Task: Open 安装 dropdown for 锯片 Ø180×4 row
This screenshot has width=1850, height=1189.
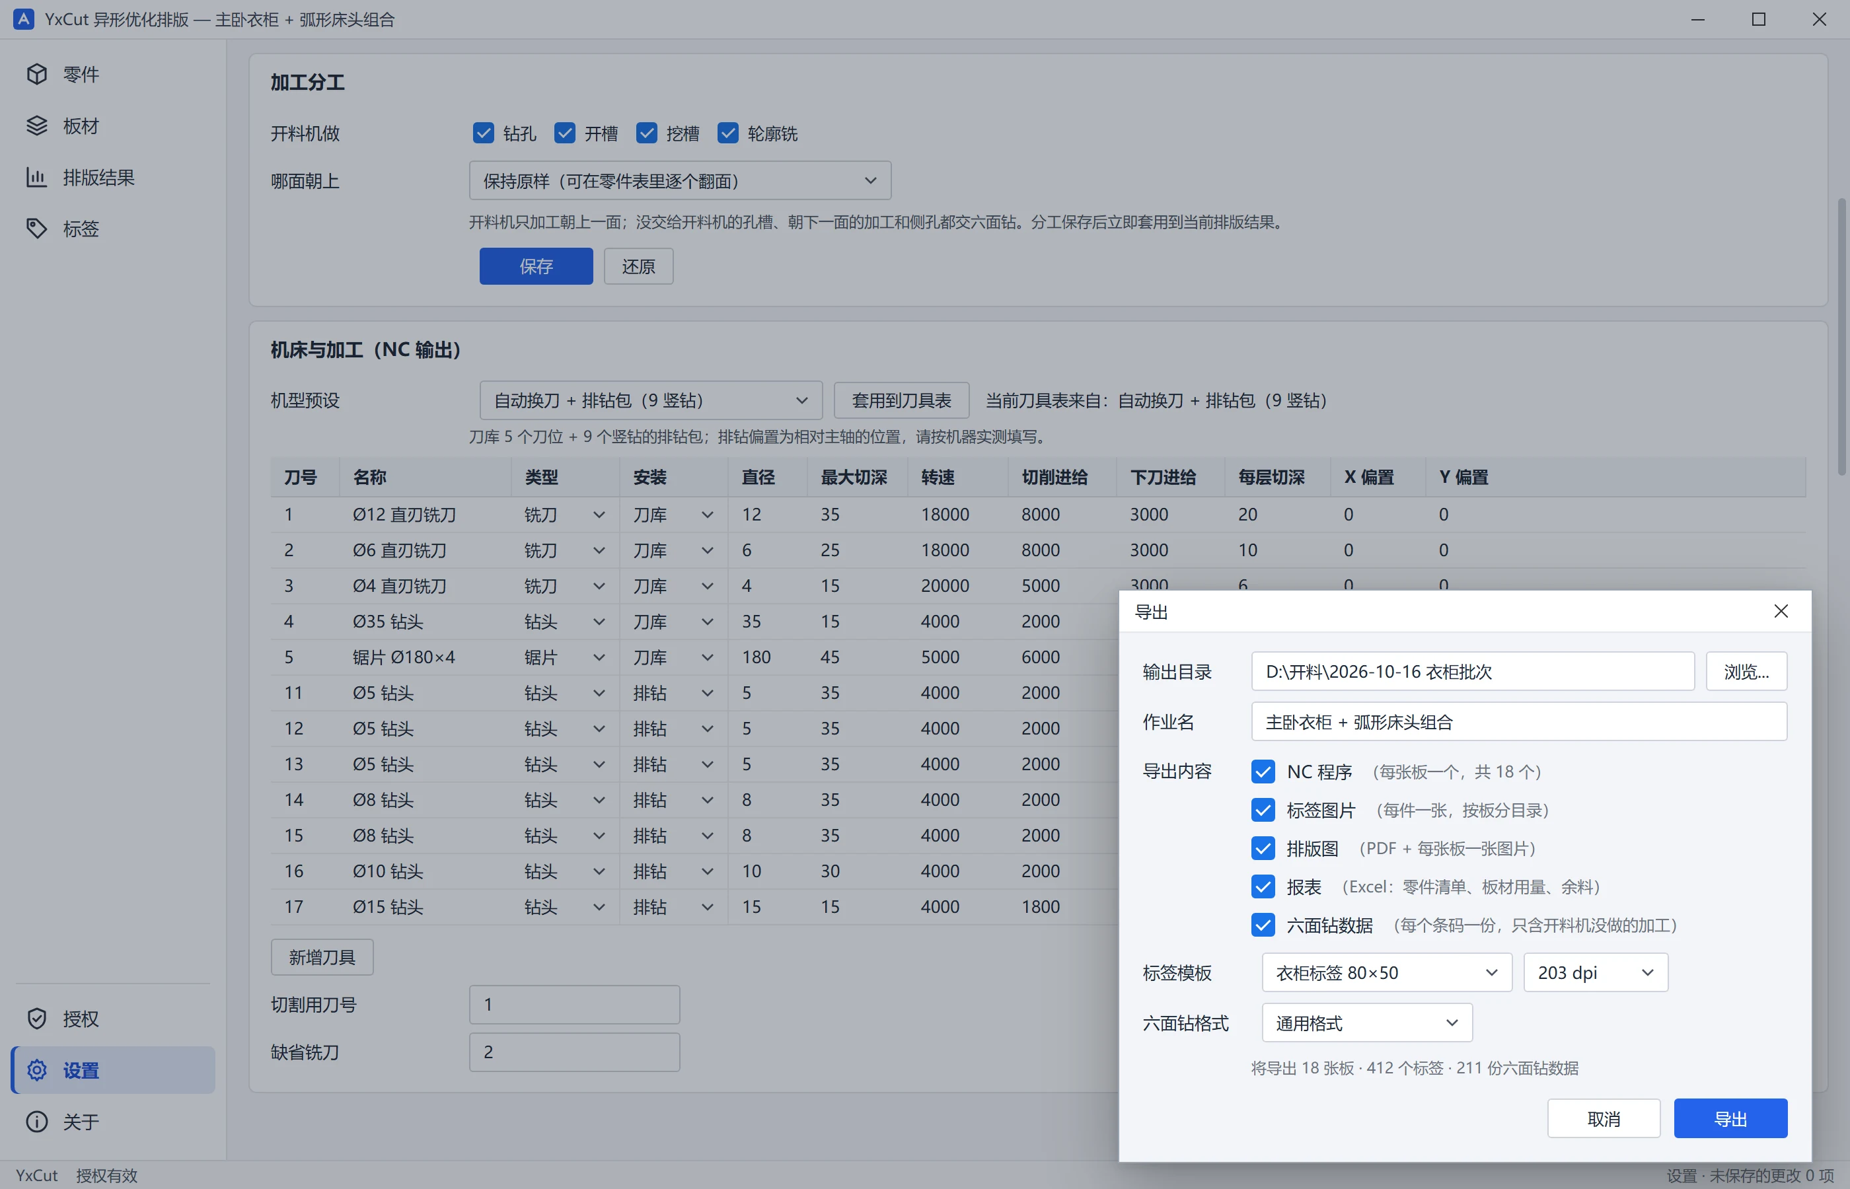Action: [x=673, y=657]
